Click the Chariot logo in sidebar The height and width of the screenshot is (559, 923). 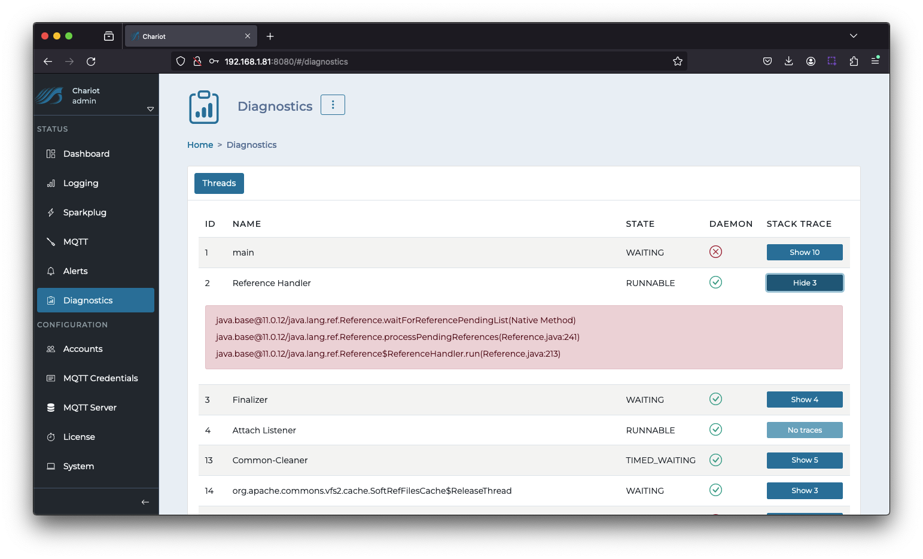coord(50,96)
